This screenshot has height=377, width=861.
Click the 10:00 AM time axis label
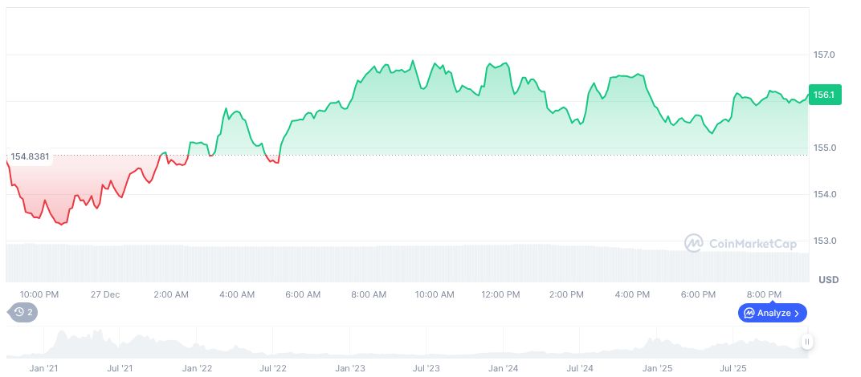click(x=435, y=294)
